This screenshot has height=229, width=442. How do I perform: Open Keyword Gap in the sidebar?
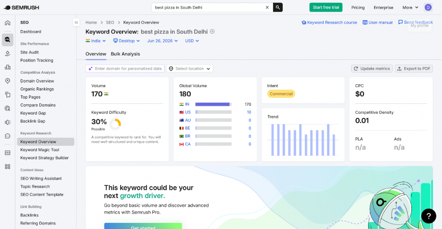33,113
